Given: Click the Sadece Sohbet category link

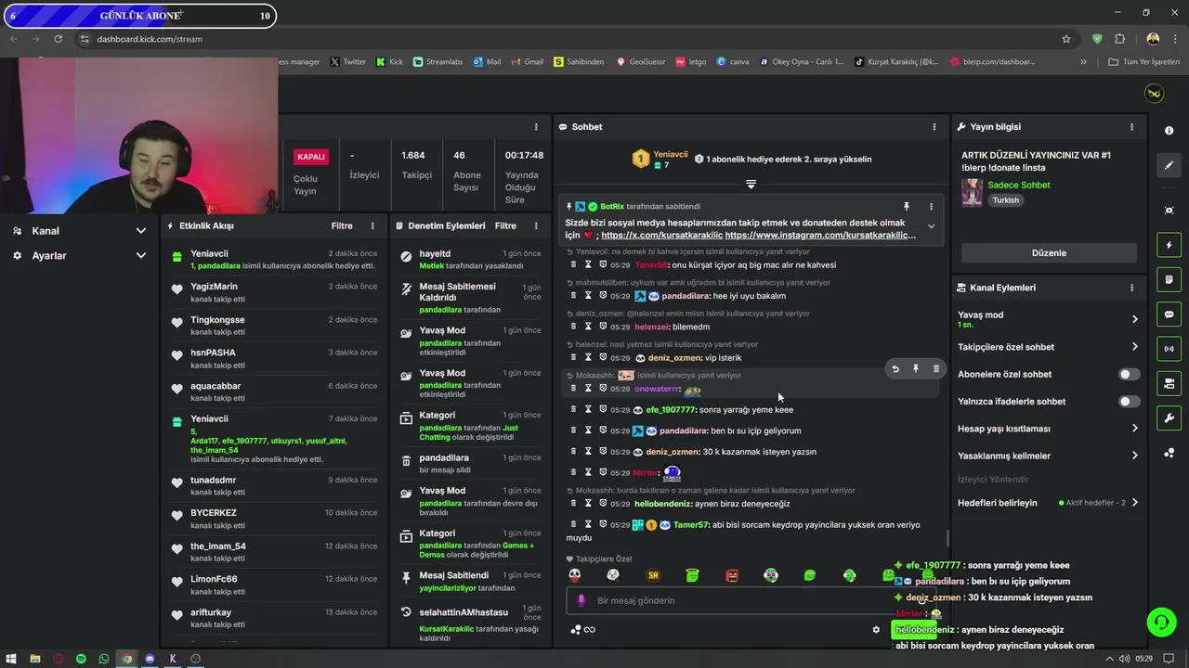Looking at the screenshot, I should [x=1019, y=185].
